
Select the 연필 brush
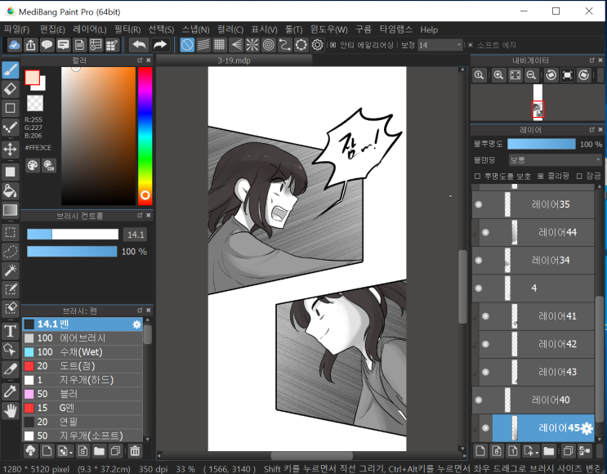pos(83,422)
